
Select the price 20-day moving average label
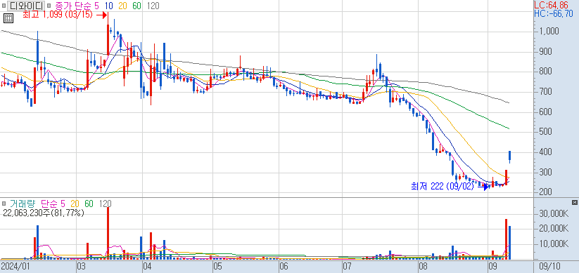click(122, 6)
